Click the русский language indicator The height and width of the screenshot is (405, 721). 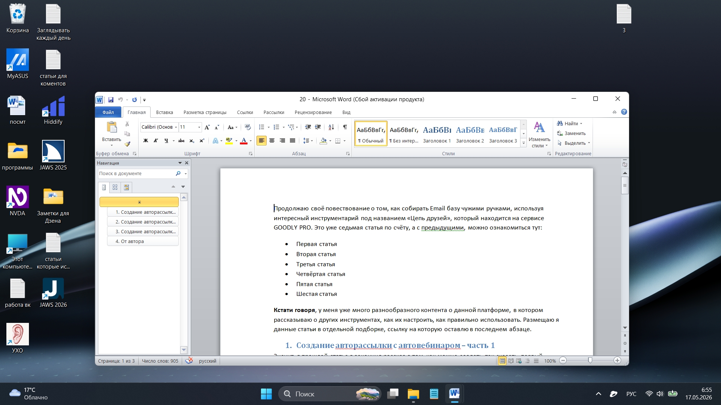(x=208, y=361)
